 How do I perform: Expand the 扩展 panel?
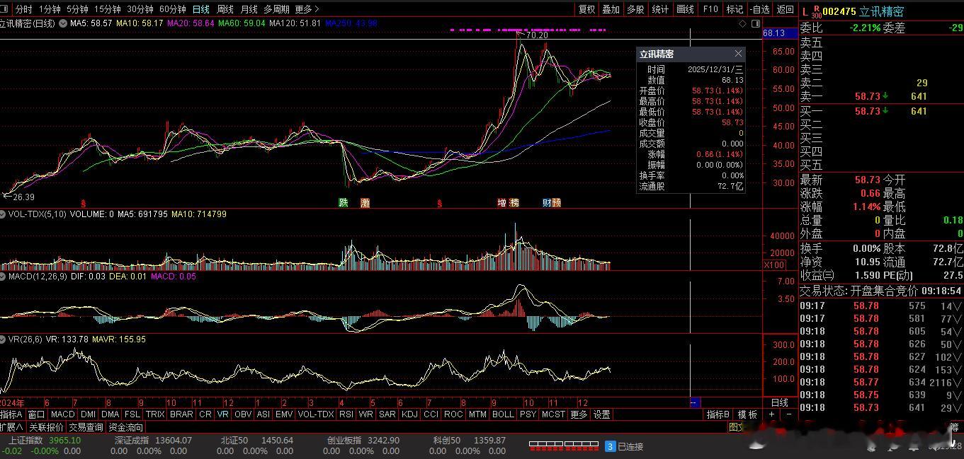pos(12,427)
